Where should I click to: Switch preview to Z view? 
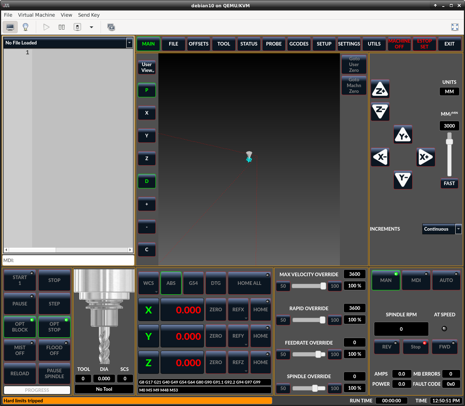tap(147, 158)
